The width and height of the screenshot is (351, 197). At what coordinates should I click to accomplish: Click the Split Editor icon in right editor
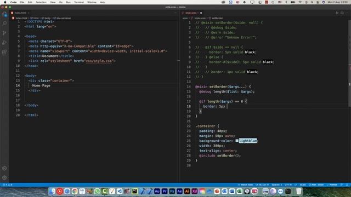point(342,13)
